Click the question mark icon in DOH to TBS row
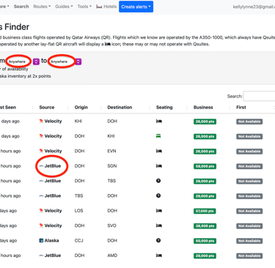Viewport: 275px width, 268px height. pyautogui.click(x=158, y=181)
